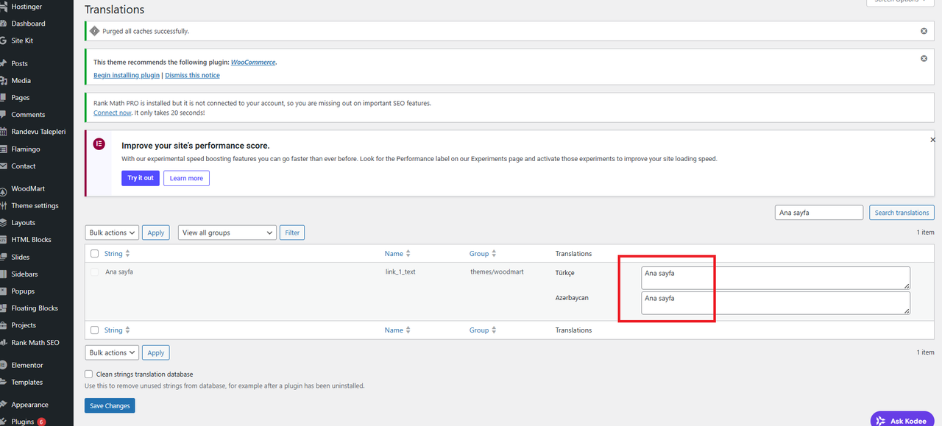Click into the Türkçe translation textarea
942x426 pixels.
click(x=776, y=278)
